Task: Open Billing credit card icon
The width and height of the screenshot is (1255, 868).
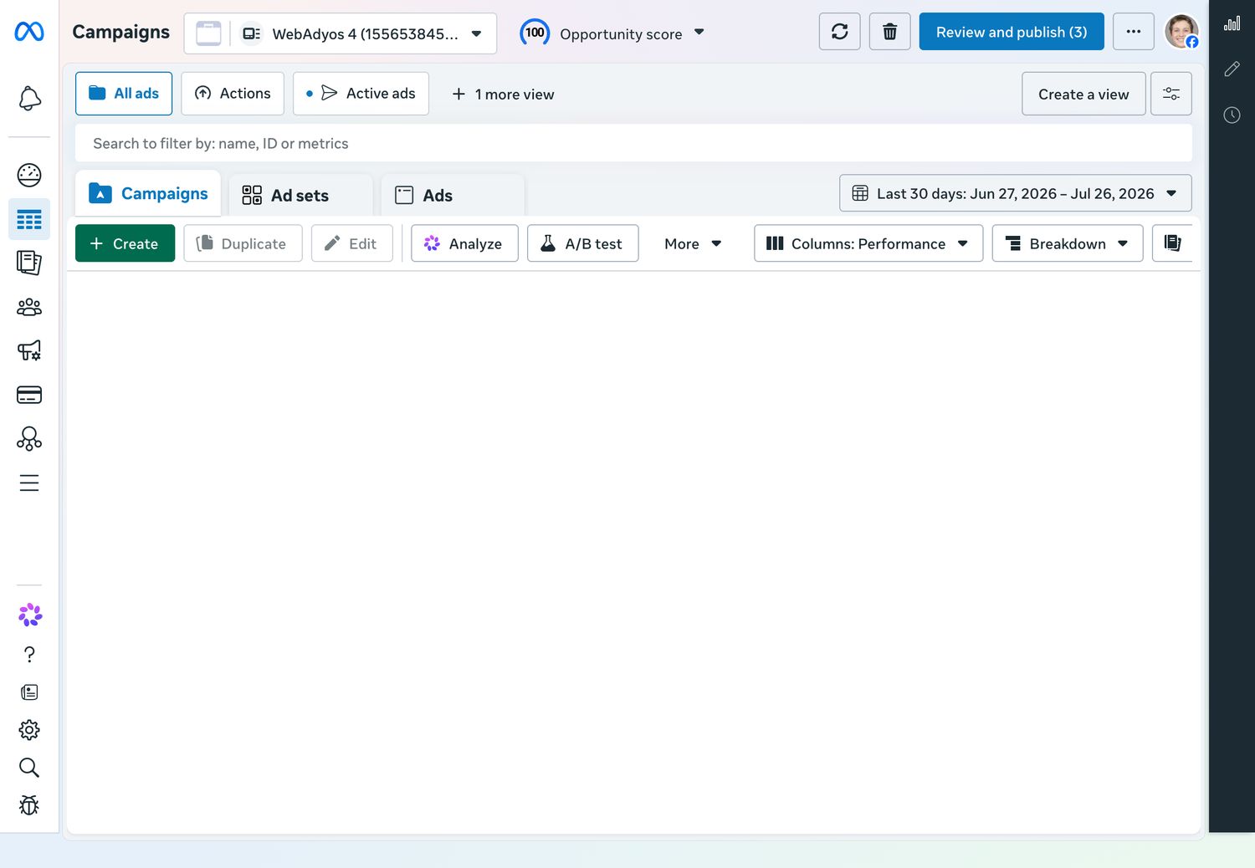Action: pos(29,395)
